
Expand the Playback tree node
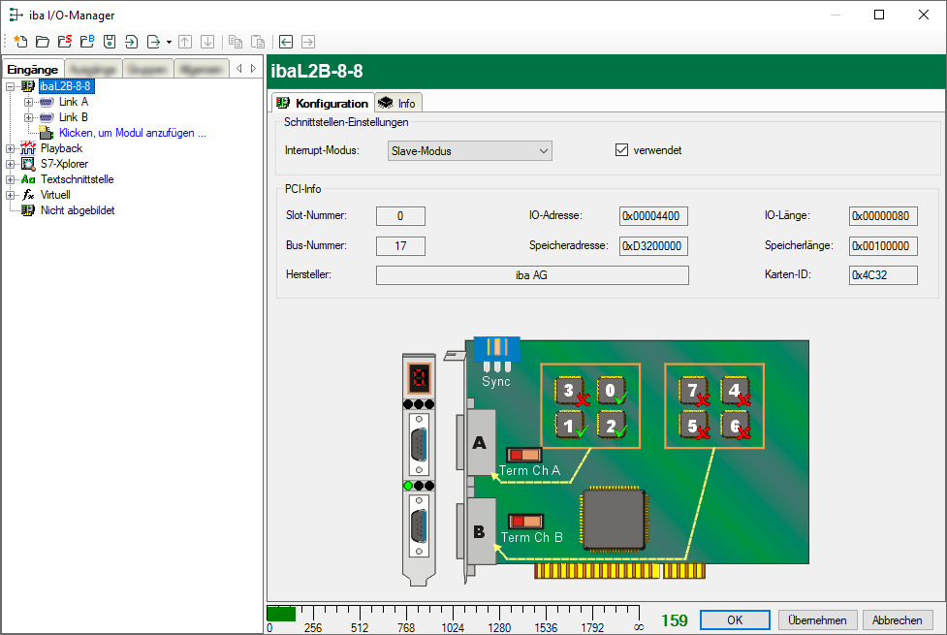tap(11, 148)
